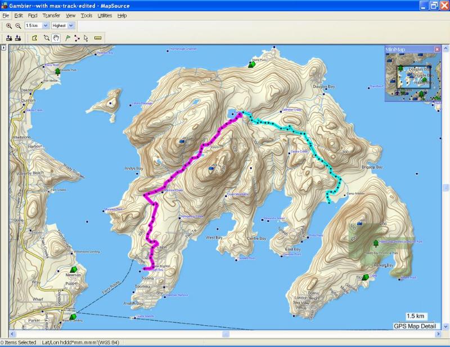Click the Zoom In magnifier icon
This screenshot has height=347, width=450.
click(9, 26)
